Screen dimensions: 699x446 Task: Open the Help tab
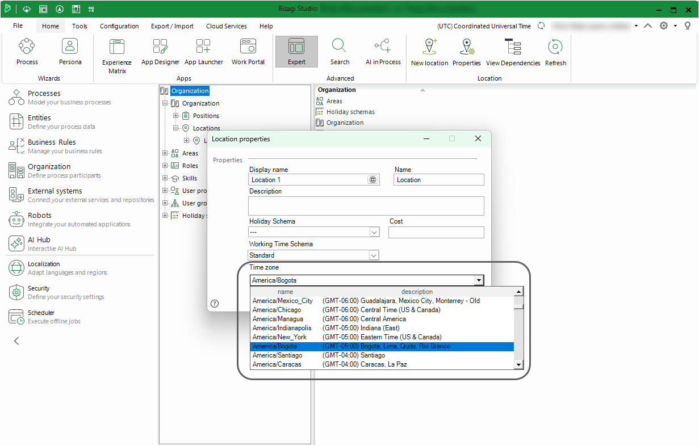(x=266, y=26)
